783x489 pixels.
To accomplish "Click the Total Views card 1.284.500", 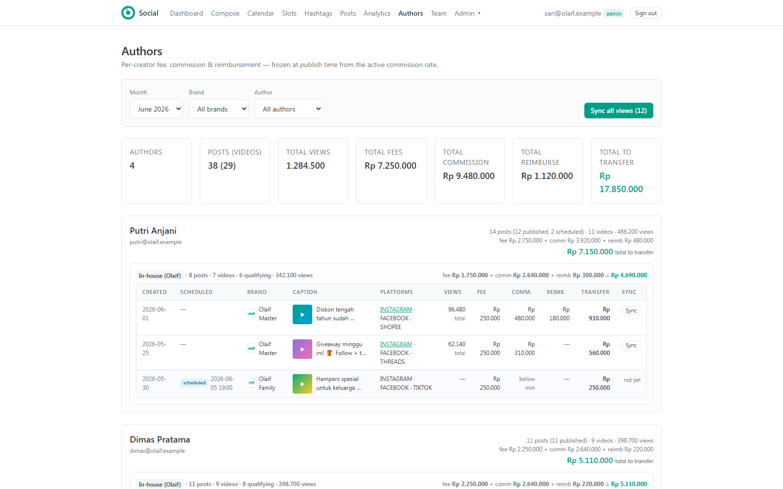I will 313,171.
